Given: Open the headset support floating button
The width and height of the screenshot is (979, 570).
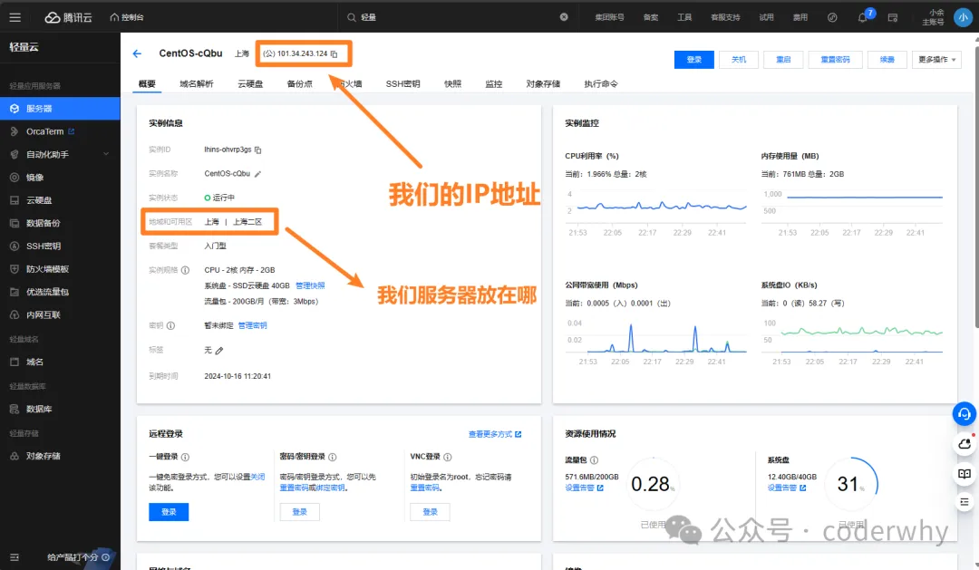Looking at the screenshot, I should pyautogui.click(x=964, y=413).
